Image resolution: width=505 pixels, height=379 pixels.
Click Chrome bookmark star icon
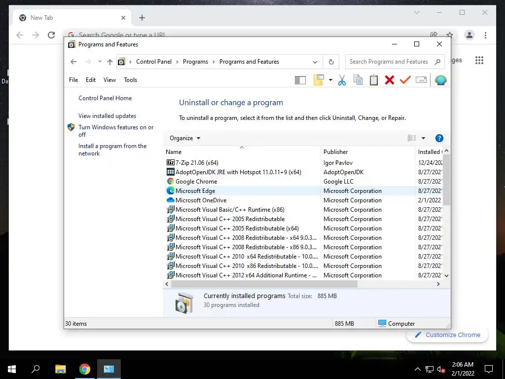450,35
